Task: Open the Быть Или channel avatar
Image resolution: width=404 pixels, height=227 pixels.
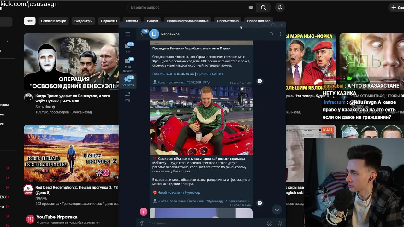Action: pyautogui.click(x=28, y=97)
